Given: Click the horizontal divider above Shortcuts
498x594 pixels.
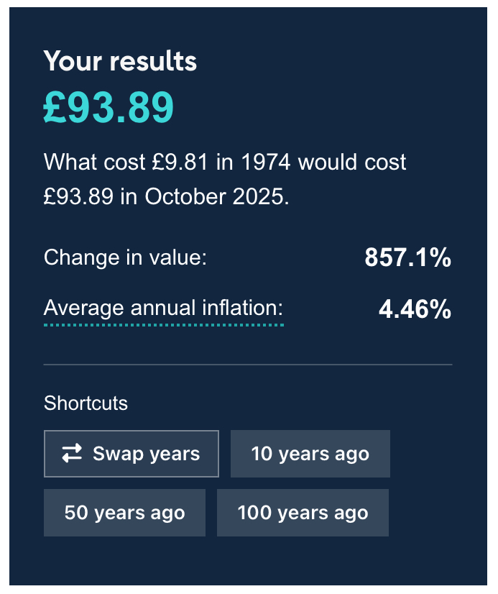Looking at the screenshot, I should (x=248, y=365).
